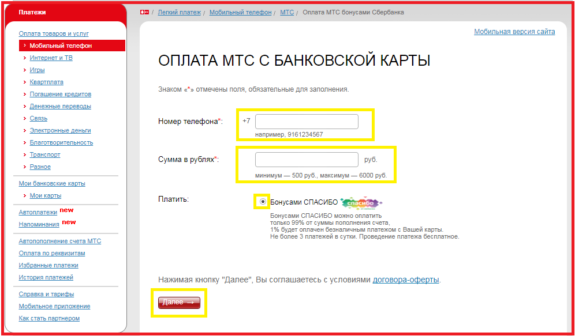
Task: Click the Номер телефона input field
Action: [x=307, y=122]
